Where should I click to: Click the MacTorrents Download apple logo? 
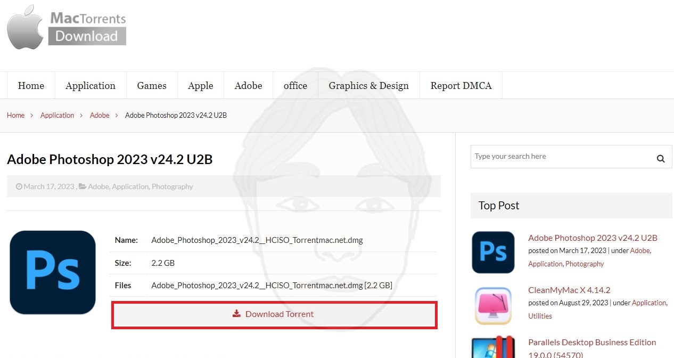click(x=25, y=27)
